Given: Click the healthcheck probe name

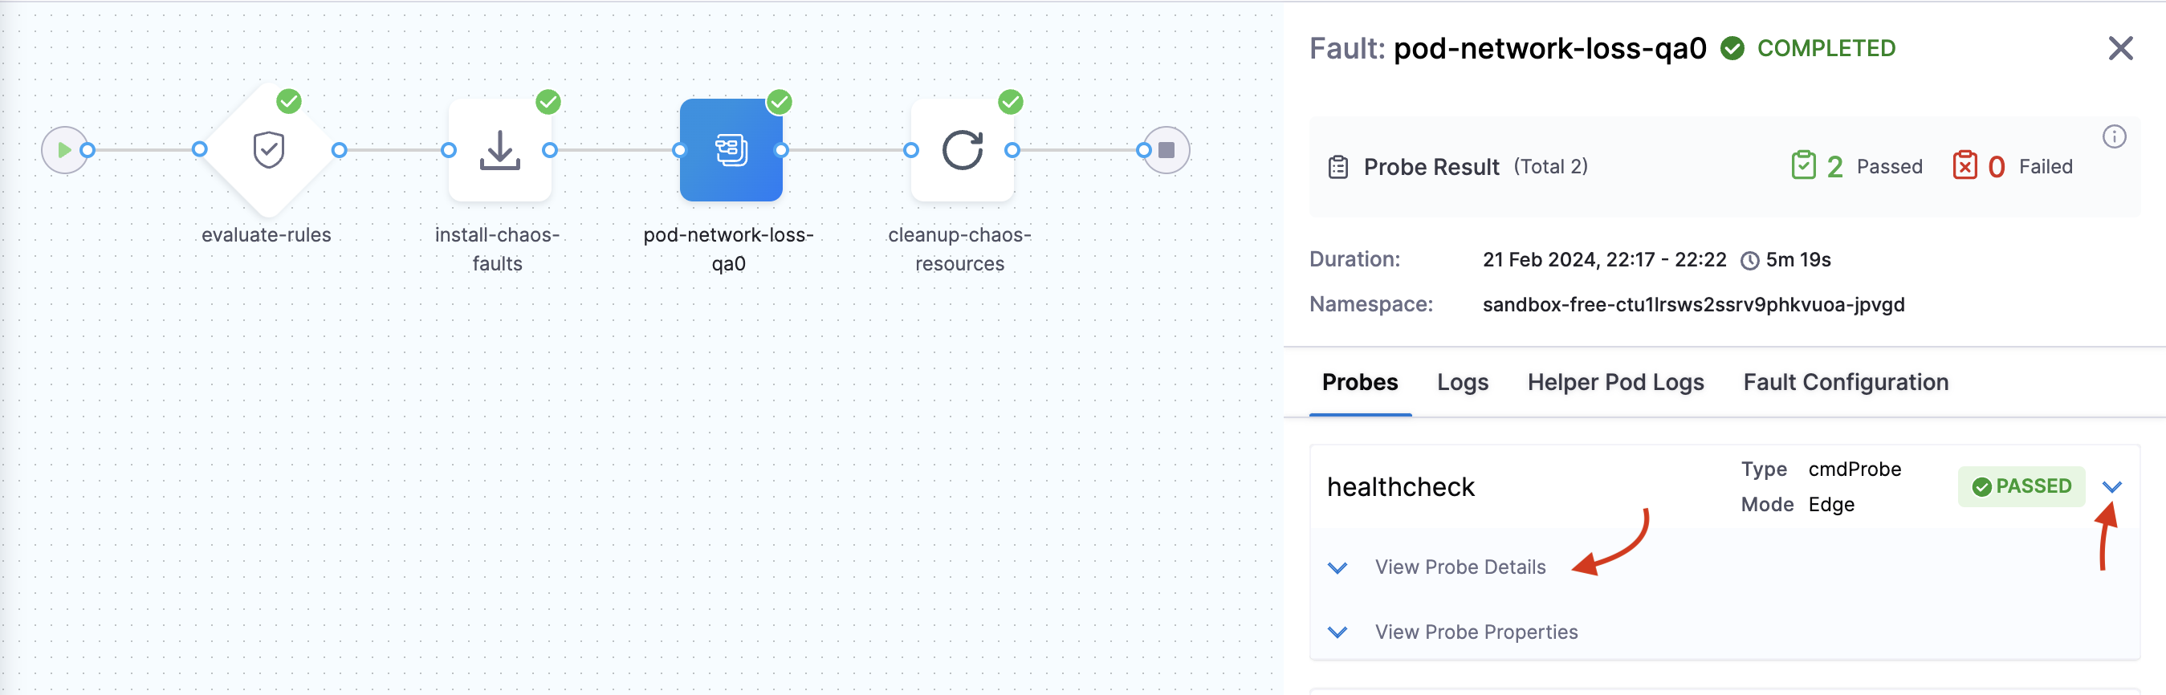Looking at the screenshot, I should [x=1400, y=487].
